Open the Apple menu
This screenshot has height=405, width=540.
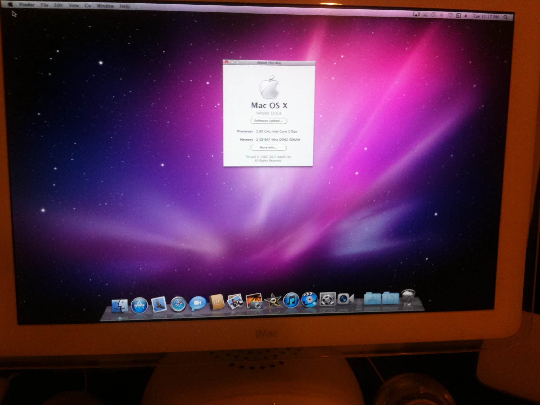[10, 5]
